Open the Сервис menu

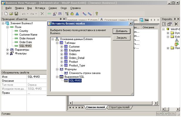click(x=53, y=8)
